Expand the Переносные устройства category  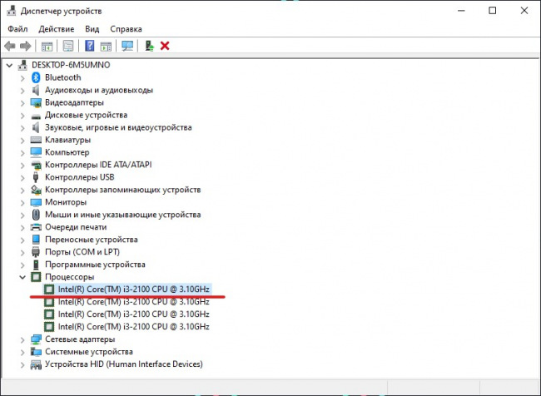pos(22,240)
